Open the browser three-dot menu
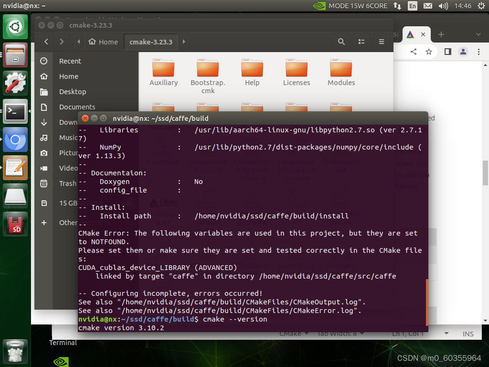Image resolution: width=489 pixels, height=367 pixels. coord(478,52)
